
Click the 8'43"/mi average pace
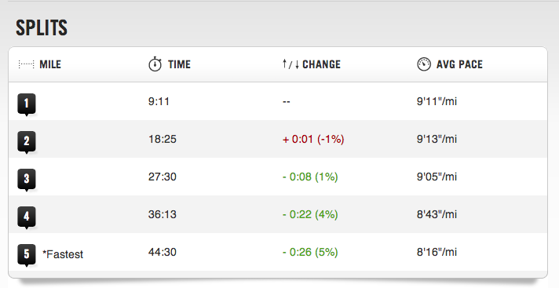[437, 214]
